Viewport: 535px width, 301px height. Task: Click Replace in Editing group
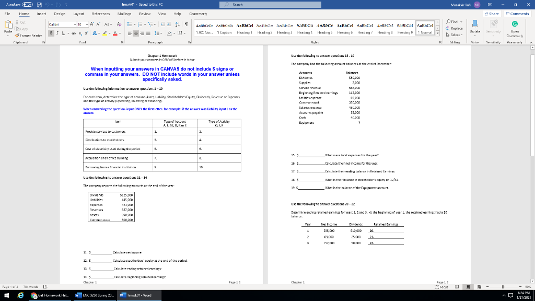(x=454, y=28)
